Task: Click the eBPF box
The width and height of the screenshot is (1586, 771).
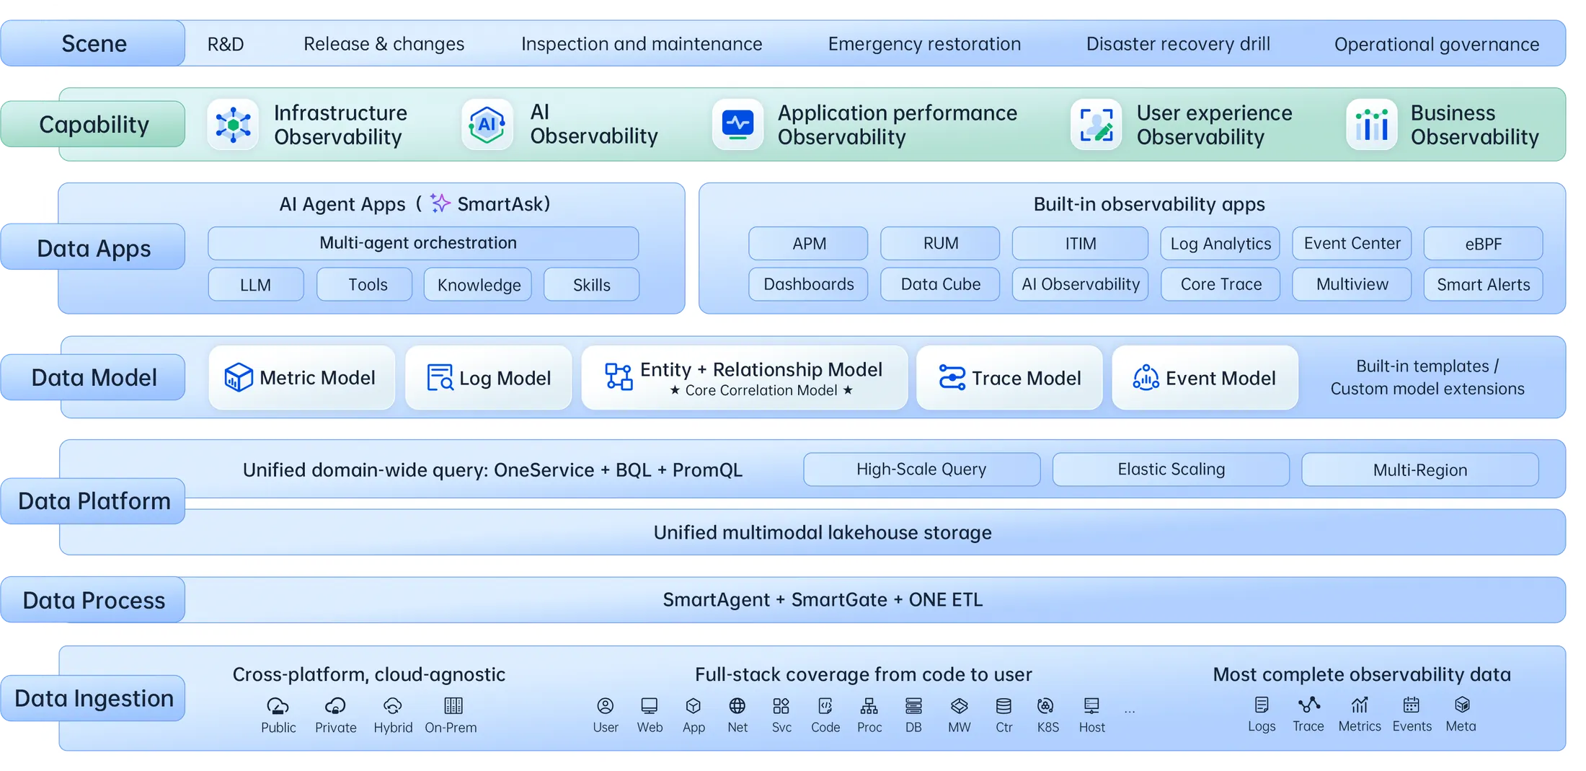Action: (x=1483, y=244)
